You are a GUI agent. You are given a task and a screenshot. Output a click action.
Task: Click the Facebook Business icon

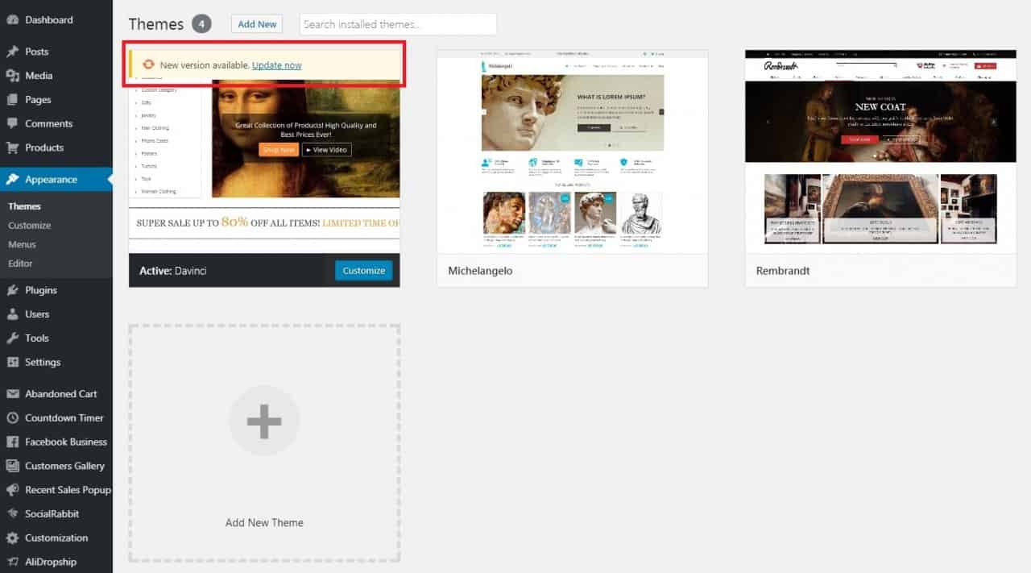[x=12, y=442]
